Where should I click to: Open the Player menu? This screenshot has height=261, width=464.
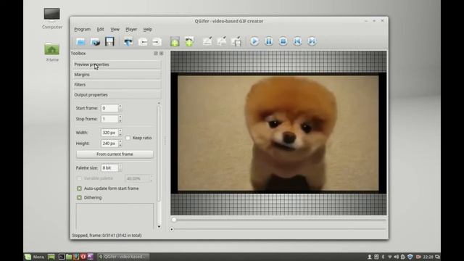pos(131,29)
